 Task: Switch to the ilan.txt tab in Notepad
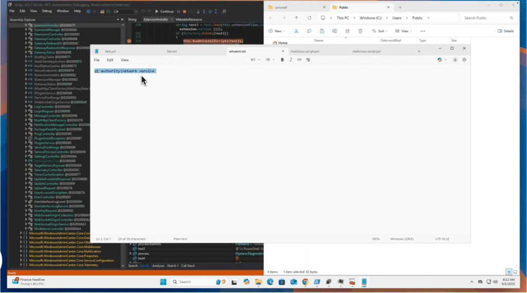pos(172,51)
